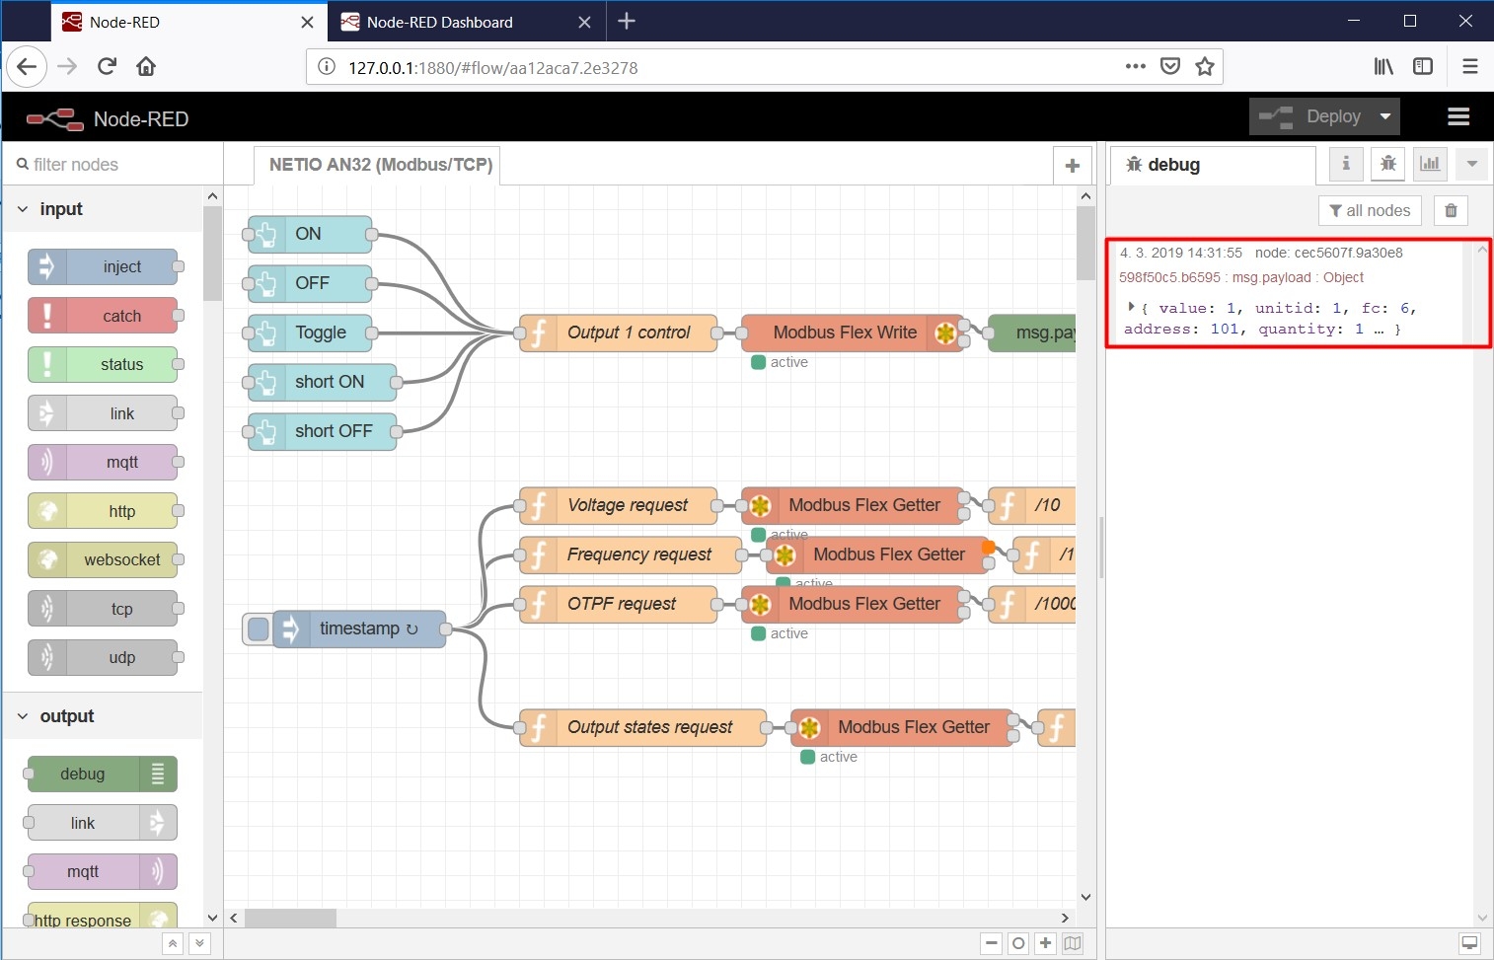Select the short OFF button node
This screenshot has height=960, width=1494.
coord(323,431)
